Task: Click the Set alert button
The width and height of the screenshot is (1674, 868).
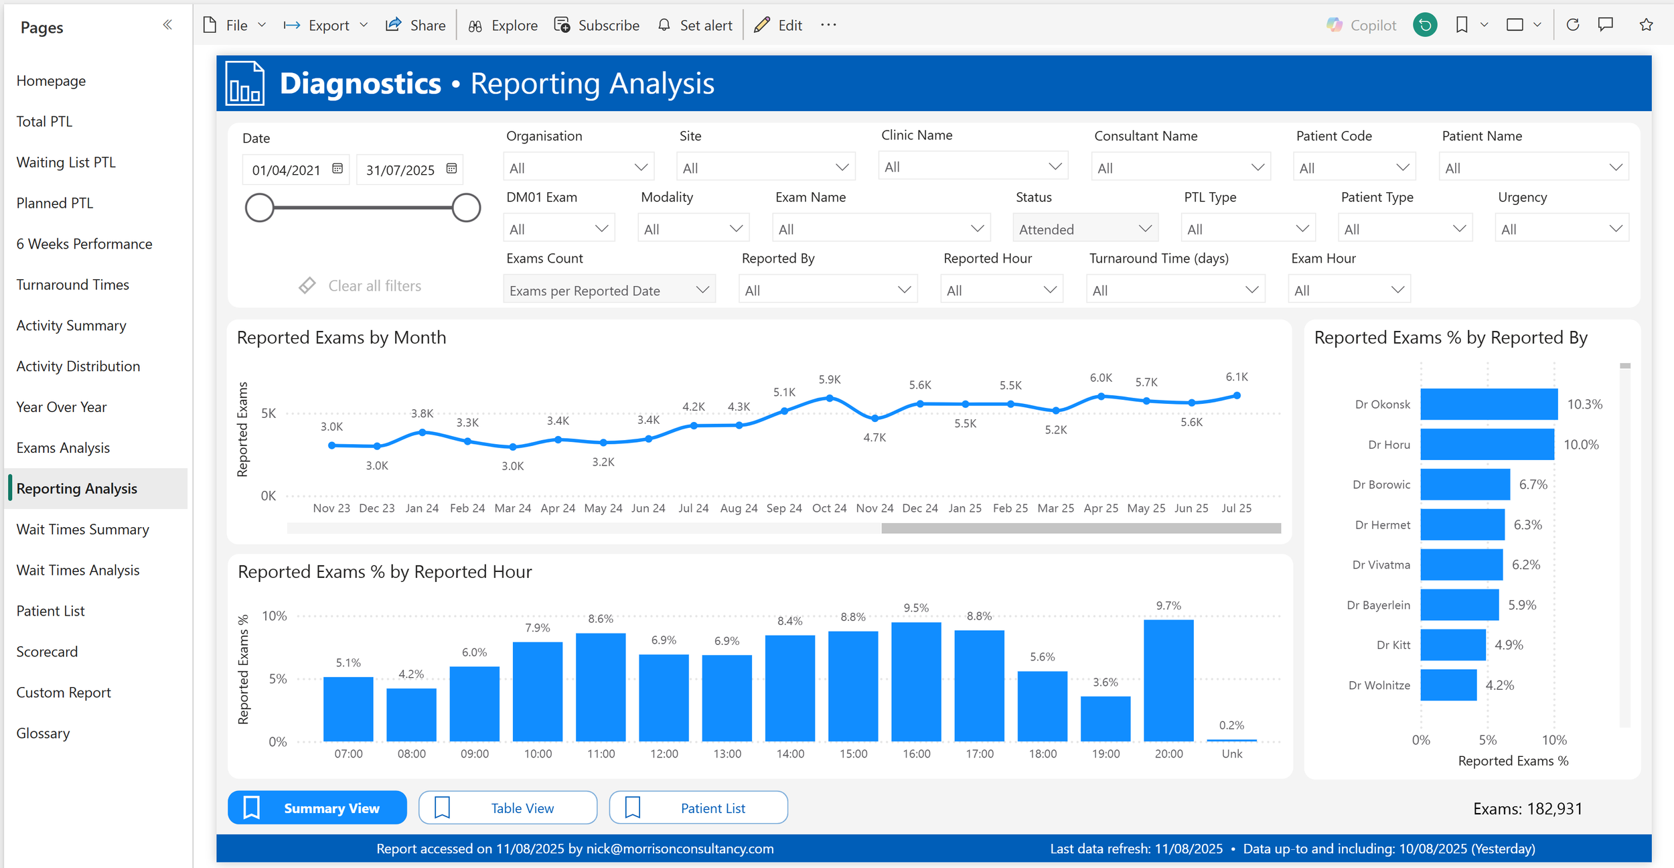Action: coord(695,25)
